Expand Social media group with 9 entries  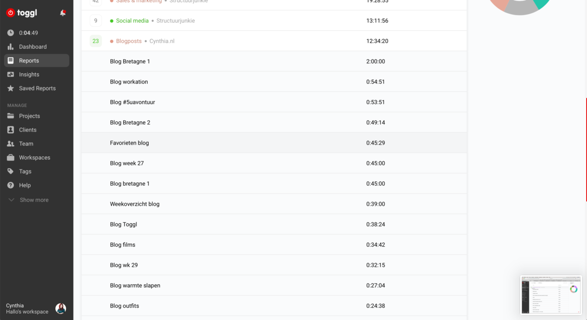(95, 21)
